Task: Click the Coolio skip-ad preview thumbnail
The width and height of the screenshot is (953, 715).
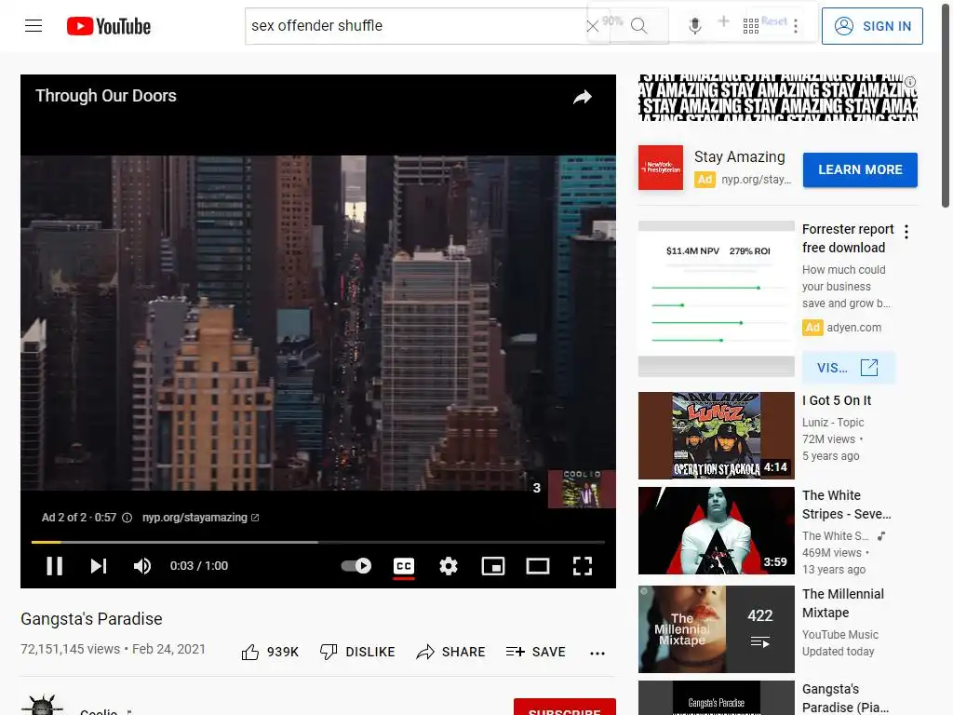Action: [582, 489]
